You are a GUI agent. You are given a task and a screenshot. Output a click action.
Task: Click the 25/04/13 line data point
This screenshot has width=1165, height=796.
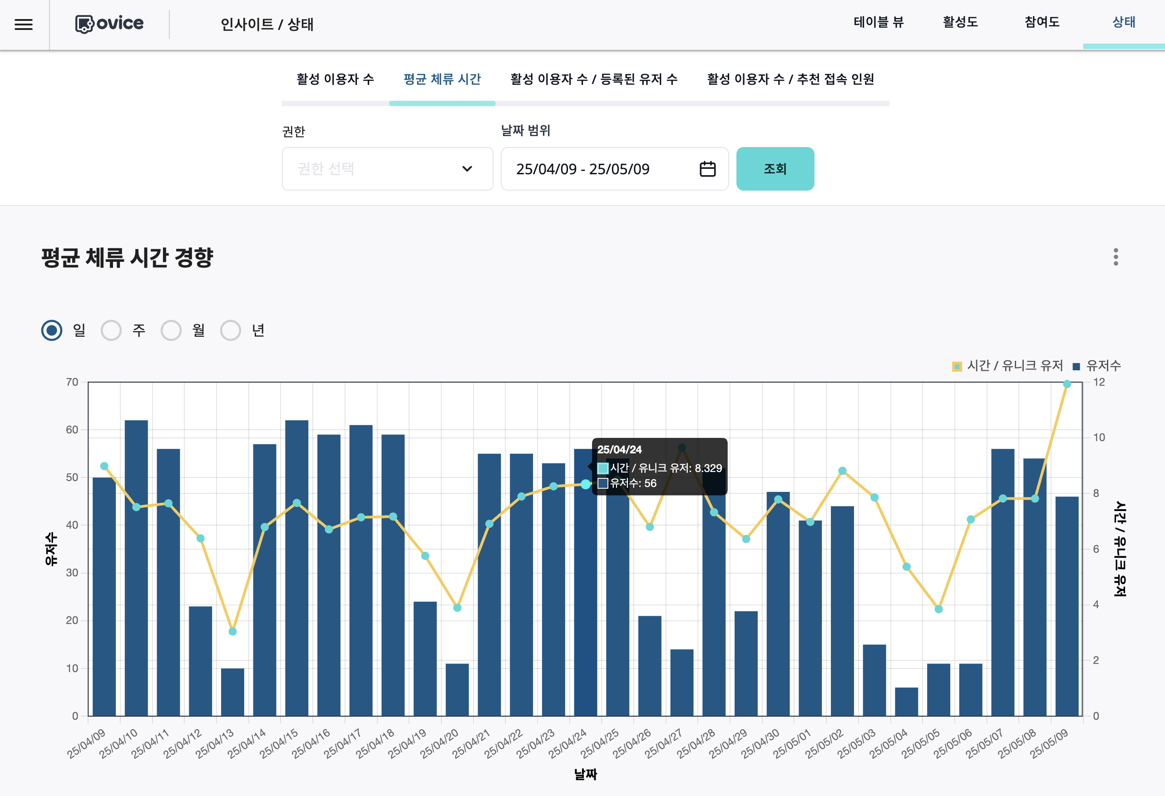(232, 631)
